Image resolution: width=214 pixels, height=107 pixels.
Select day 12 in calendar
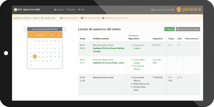35,52
